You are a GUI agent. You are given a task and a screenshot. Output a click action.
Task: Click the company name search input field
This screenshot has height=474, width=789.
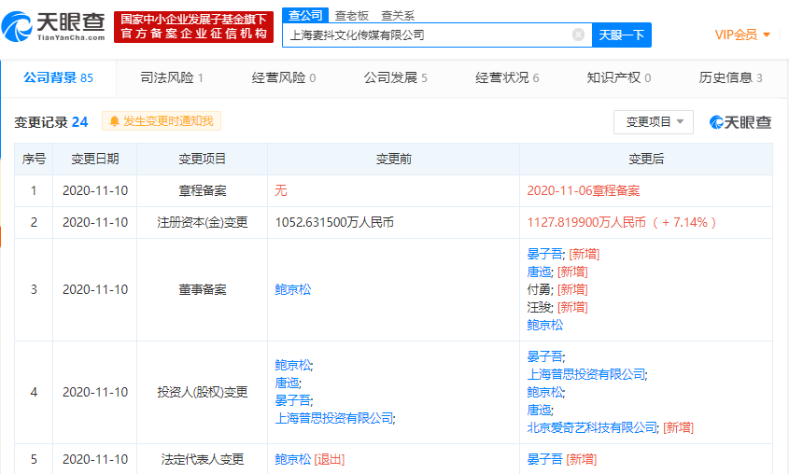coord(425,35)
